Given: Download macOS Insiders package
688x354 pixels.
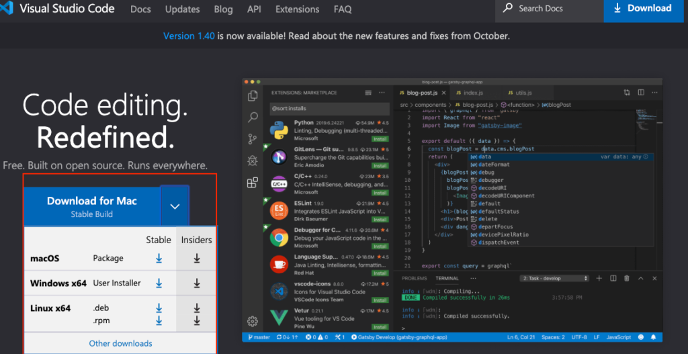Looking at the screenshot, I should click(x=197, y=259).
